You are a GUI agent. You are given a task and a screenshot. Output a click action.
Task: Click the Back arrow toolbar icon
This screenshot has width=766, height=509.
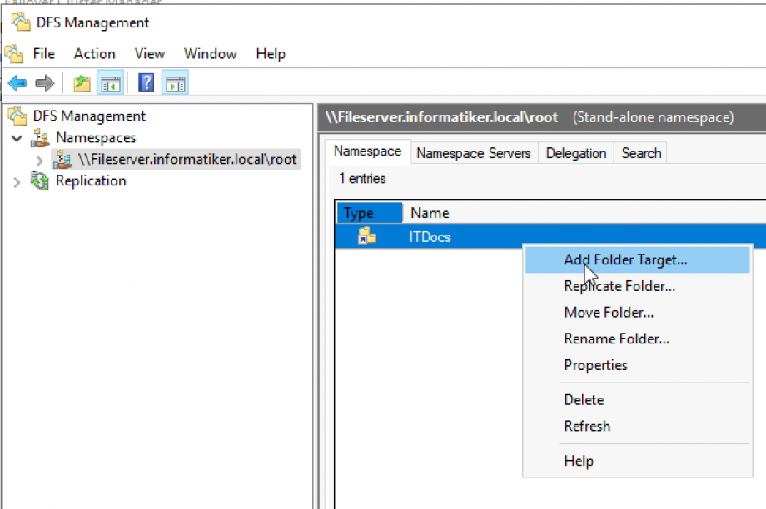pos(17,83)
